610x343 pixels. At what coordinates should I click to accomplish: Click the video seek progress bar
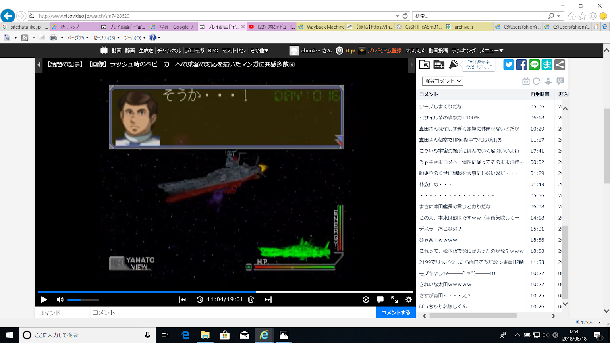click(225, 291)
